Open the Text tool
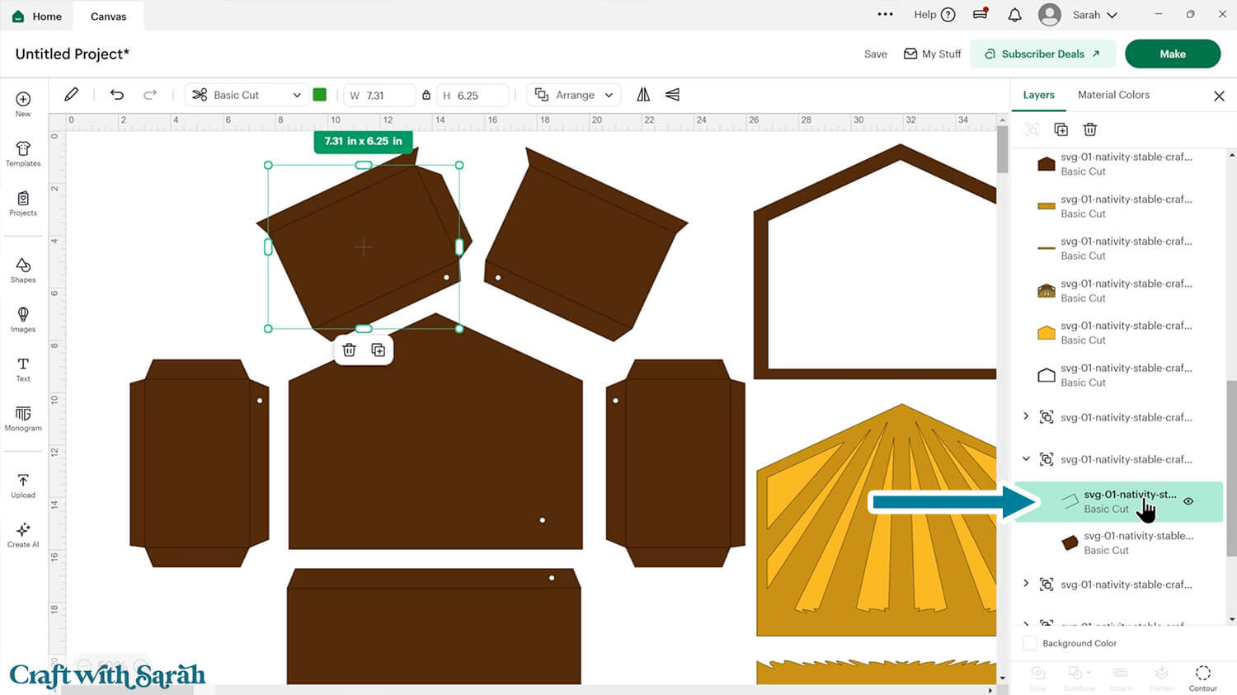Screen dimensions: 1237x695 click(23, 369)
